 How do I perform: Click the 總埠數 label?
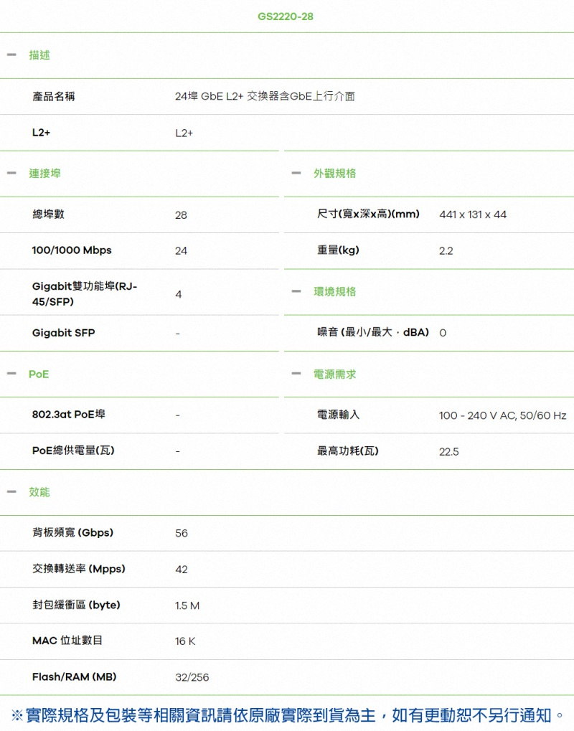point(48,214)
